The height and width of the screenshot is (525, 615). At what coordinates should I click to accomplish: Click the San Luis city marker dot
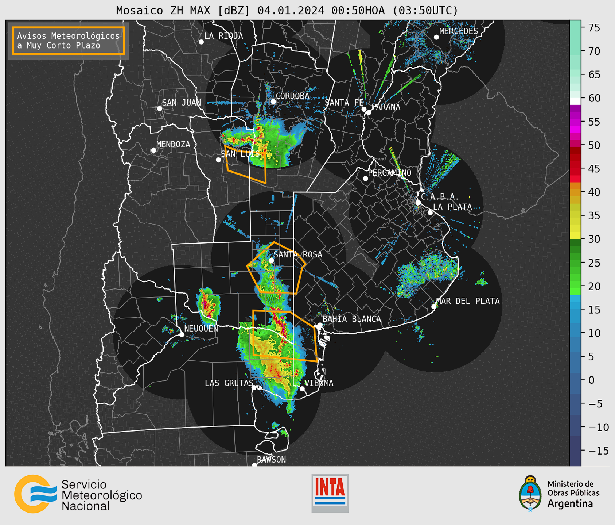click(x=218, y=160)
